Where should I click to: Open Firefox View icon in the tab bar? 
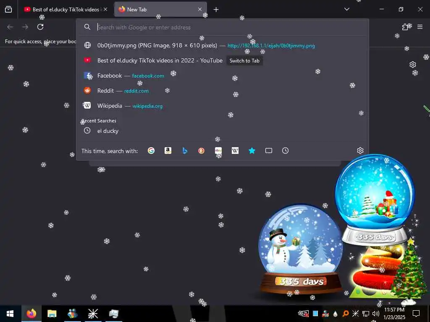click(8, 9)
